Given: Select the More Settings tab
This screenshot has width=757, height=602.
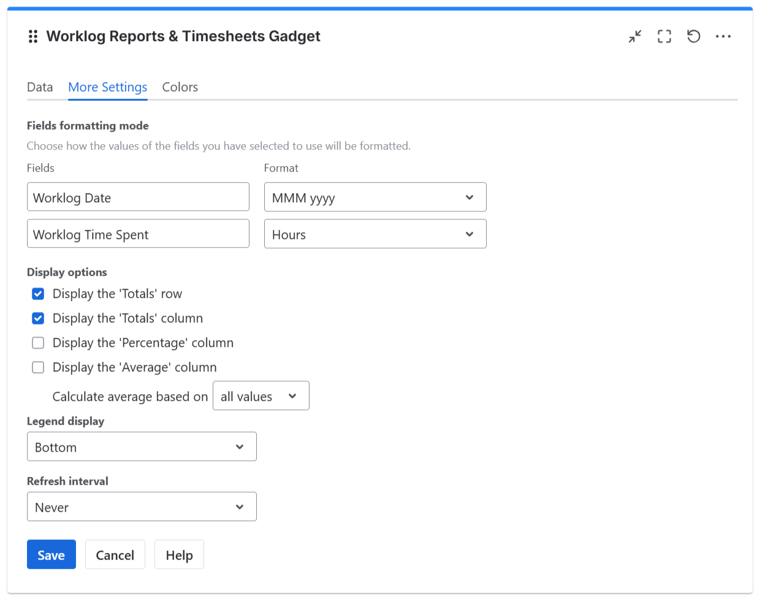Looking at the screenshot, I should [107, 87].
